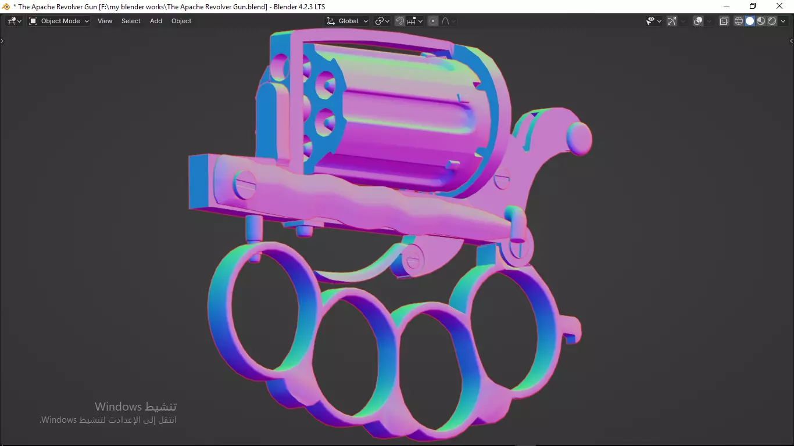The width and height of the screenshot is (794, 446).
Task: Open the Global transform orientation dropdown
Action: pyautogui.click(x=348, y=21)
